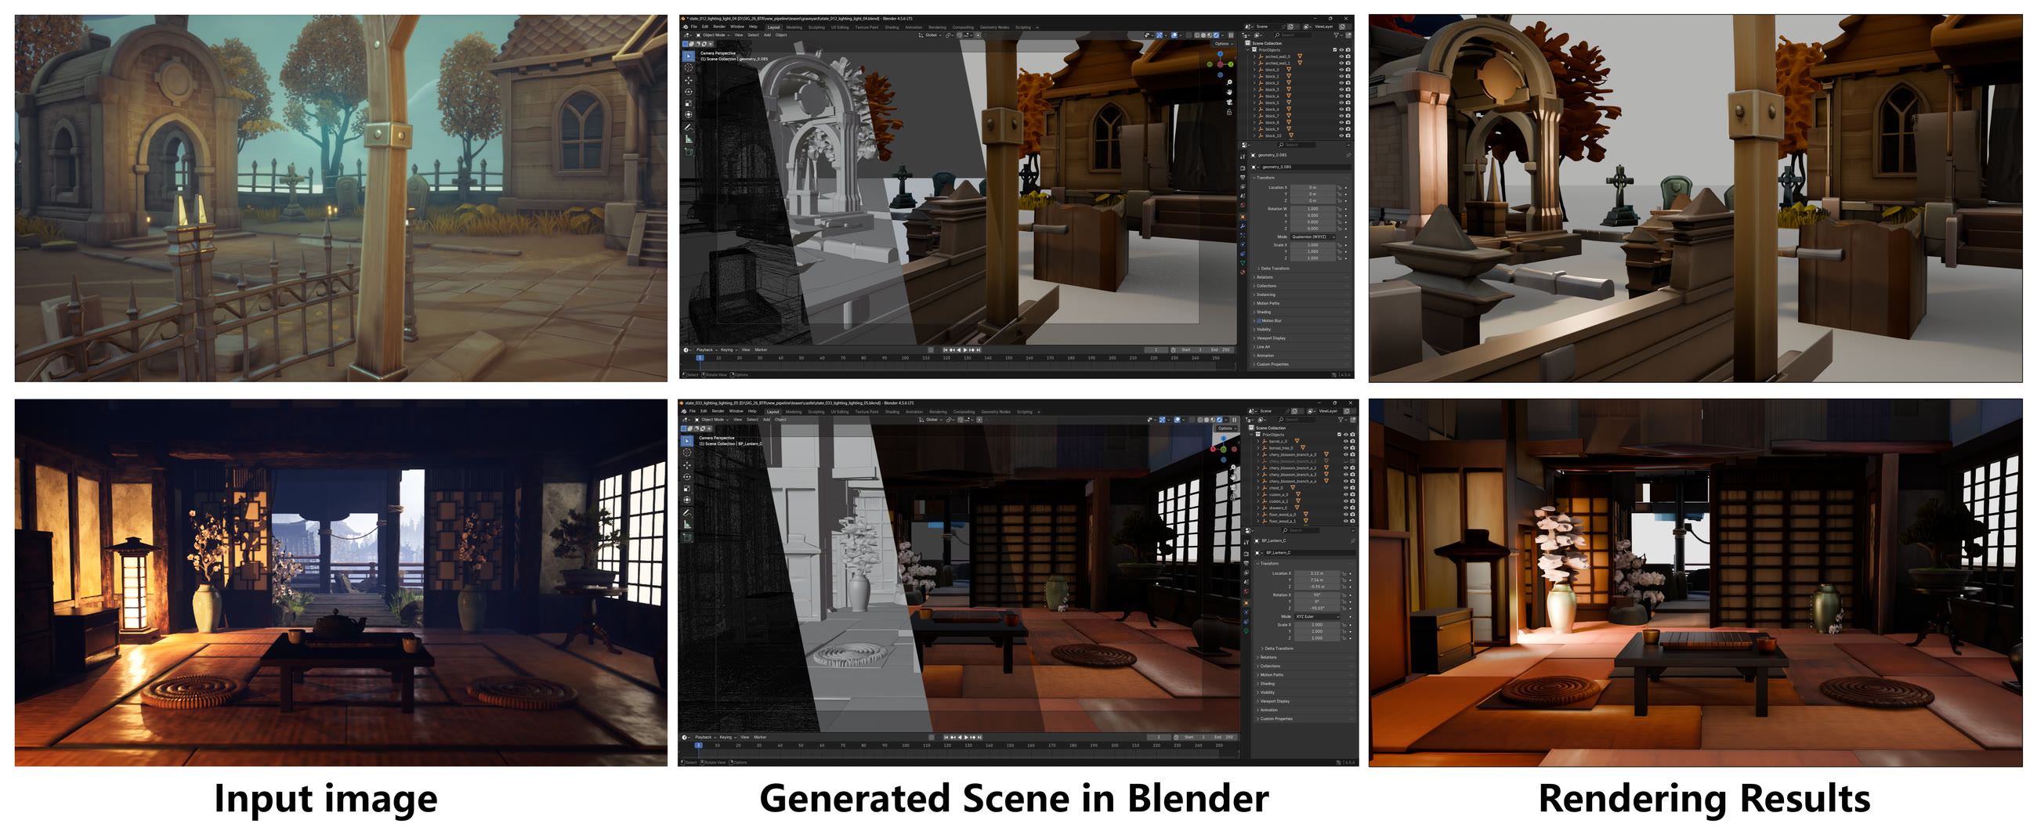Activate Add Cube tool in the graveyard Blender window
The height and width of the screenshot is (838, 2037).
click(x=688, y=151)
